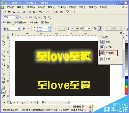The image size is (129, 113).
Task: Close the feathering edge popup
Action: (121, 33)
